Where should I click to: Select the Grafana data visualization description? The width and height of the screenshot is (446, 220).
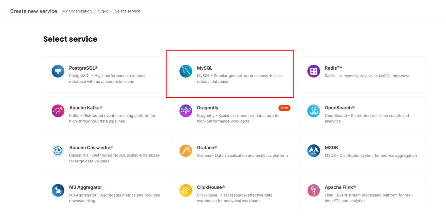242,155
